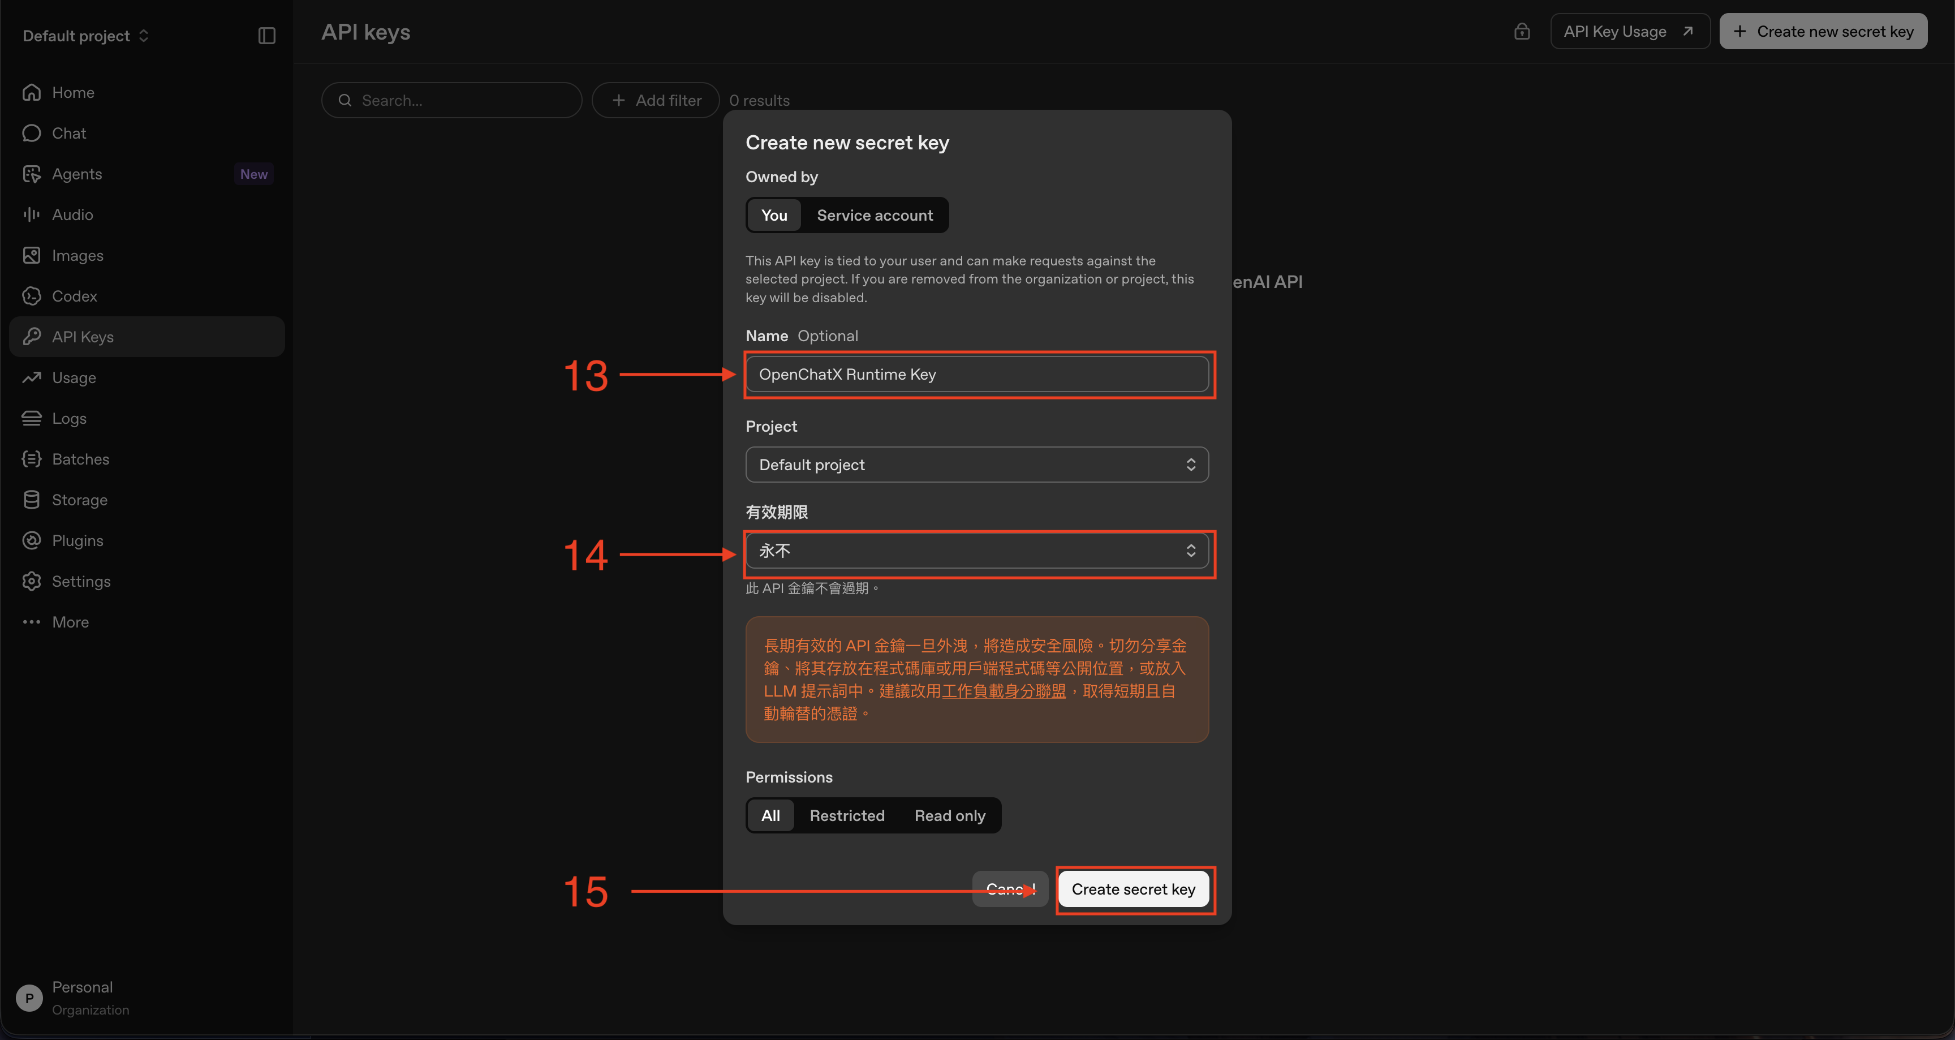Open the Default project switcher at top-left
1955x1040 pixels.
point(86,36)
